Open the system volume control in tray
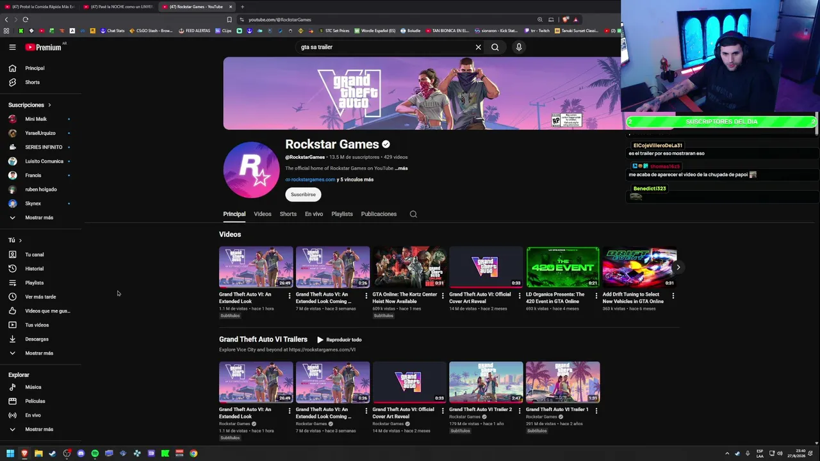 tap(779, 453)
